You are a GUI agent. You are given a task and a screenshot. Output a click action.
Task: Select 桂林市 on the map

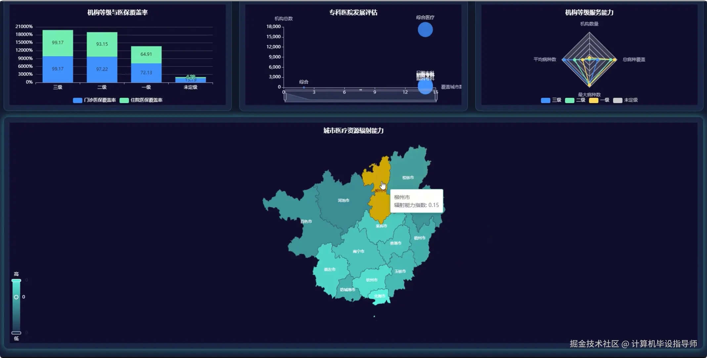[x=408, y=178]
